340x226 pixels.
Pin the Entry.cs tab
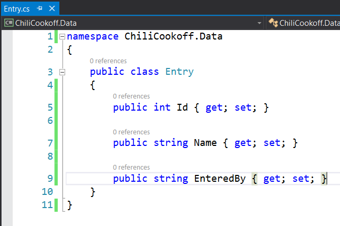pos(39,9)
